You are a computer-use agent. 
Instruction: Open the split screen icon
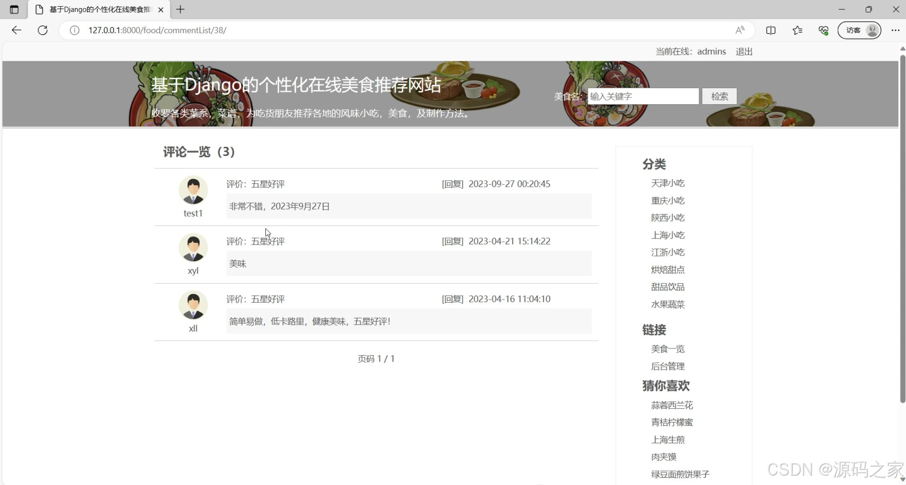[771, 30]
